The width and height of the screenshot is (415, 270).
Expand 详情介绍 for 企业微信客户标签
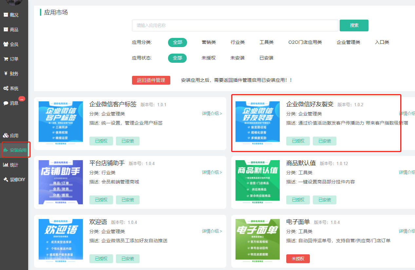(x=212, y=114)
